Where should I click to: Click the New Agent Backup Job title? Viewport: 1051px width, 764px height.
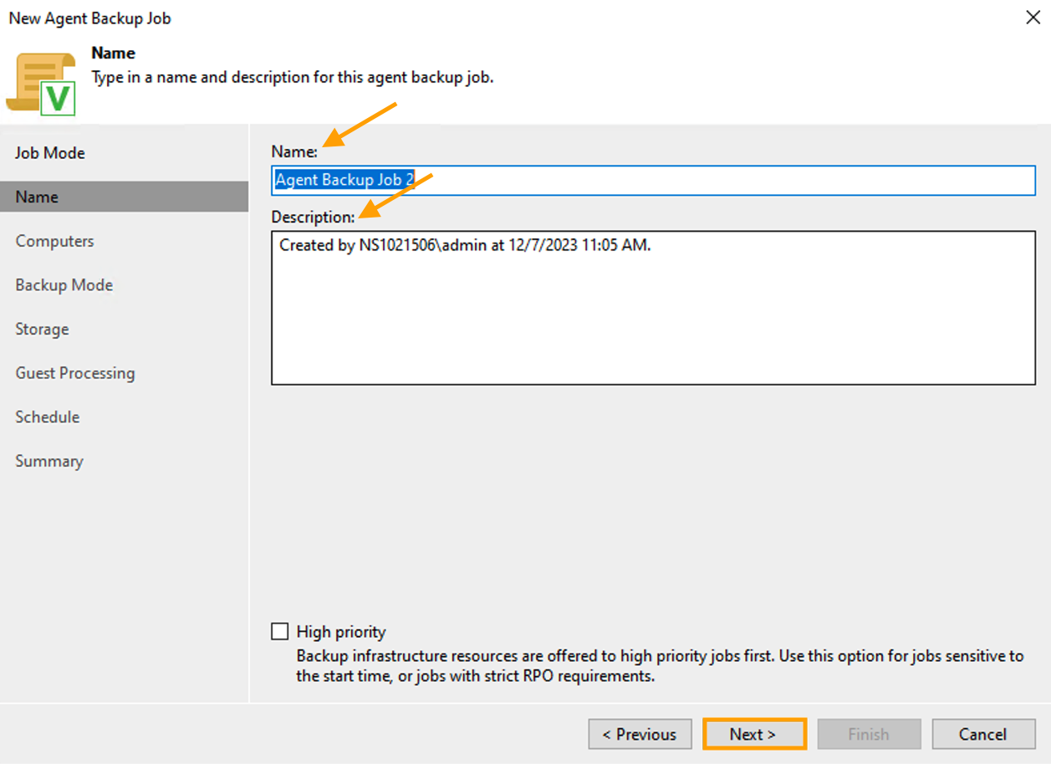pos(89,18)
